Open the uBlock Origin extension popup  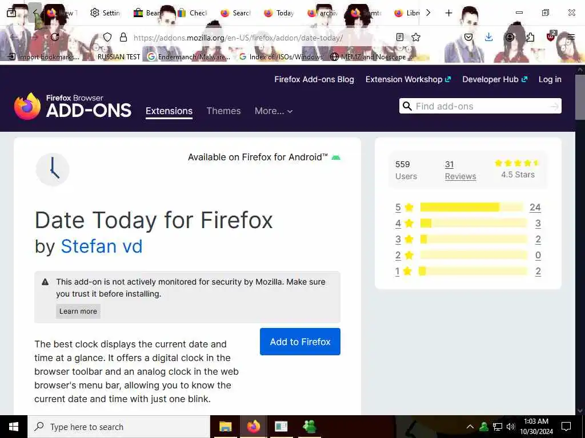click(551, 36)
